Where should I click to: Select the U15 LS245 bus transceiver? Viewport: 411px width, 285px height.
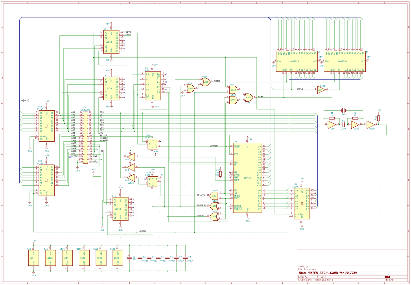(x=47, y=126)
